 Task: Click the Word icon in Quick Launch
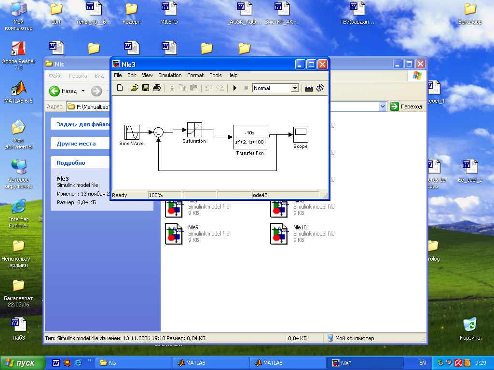(56, 363)
